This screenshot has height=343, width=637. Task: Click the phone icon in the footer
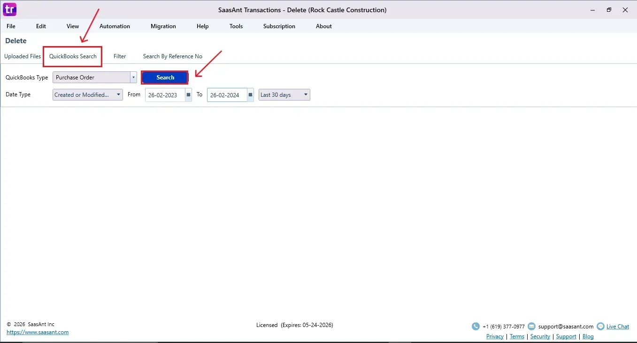click(x=476, y=327)
